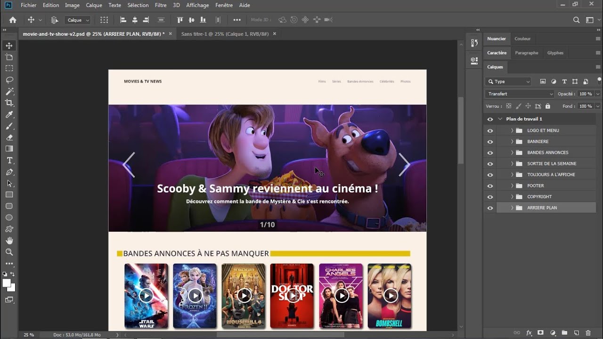Hide the BANNIERE group
This screenshot has width=603, height=339.
pyautogui.click(x=490, y=142)
